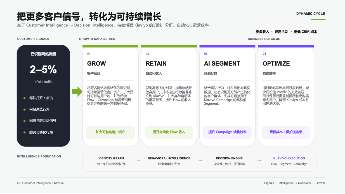The height and width of the screenshot is (194, 345).
Task: Click the green bullet beside 网站浏览行为
Action: [x=25, y=109]
